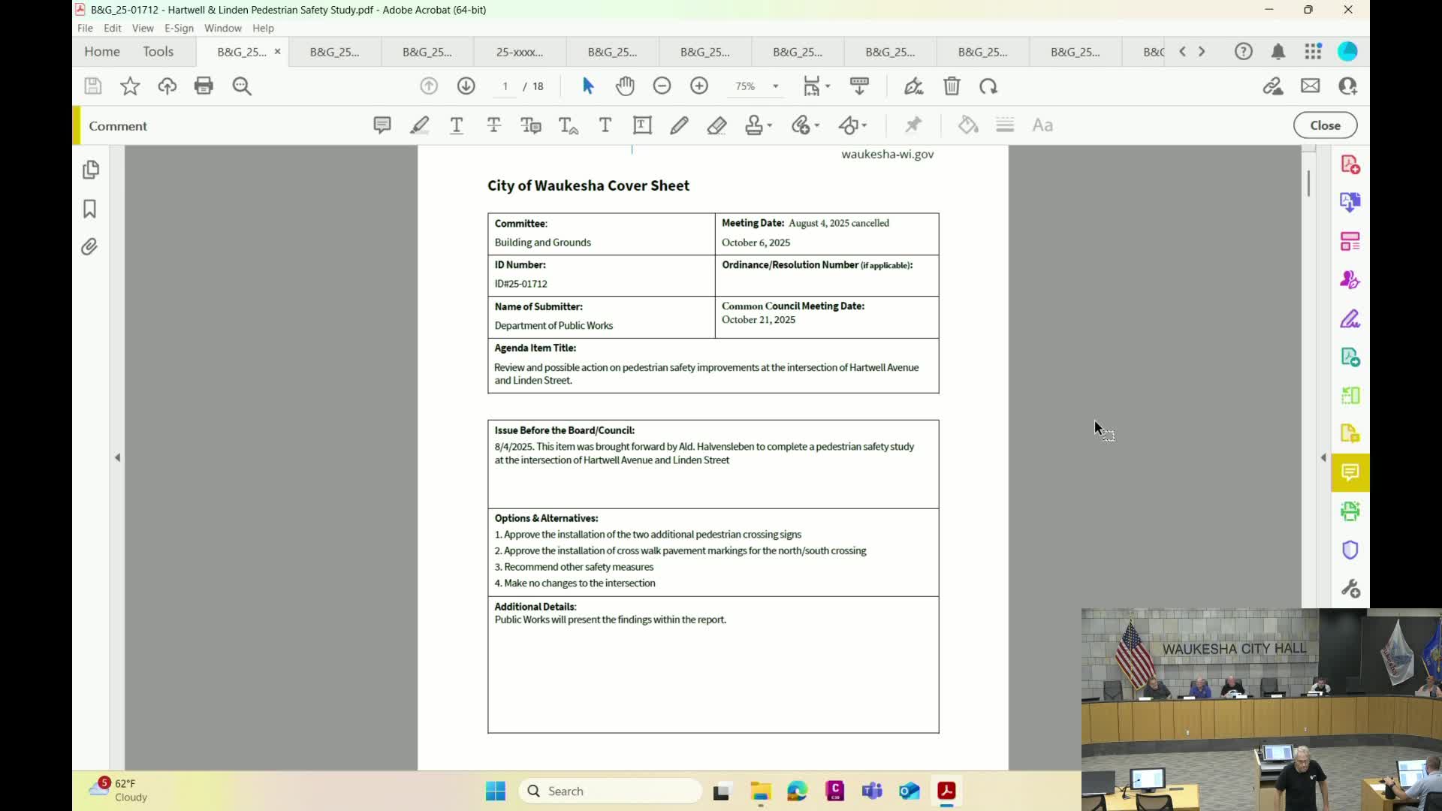Click the Hand pan tool

[x=625, y=86]
